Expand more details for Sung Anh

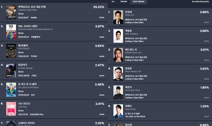tap(207, 22)
